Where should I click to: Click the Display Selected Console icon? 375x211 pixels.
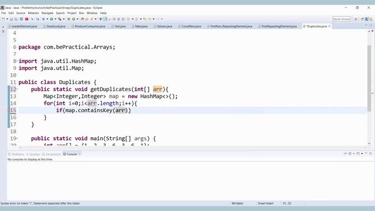click(350, 154)
